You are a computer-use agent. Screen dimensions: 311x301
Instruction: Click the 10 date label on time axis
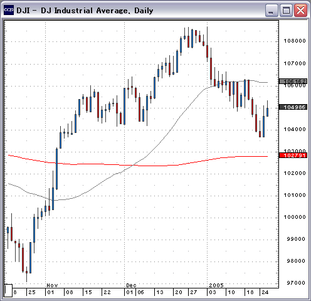tap(231, 292)
